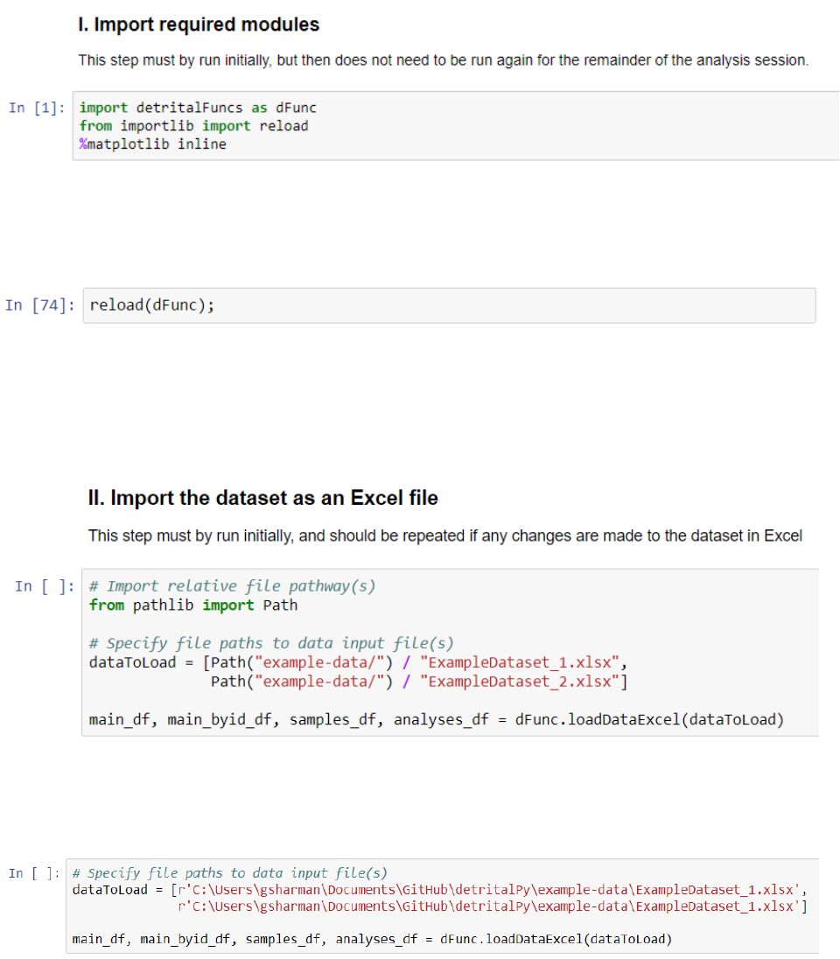Viewport: 840px width, 959px height.
Task: Click the '%matplotlib inline' line
Action: click(x=153, y=144)
